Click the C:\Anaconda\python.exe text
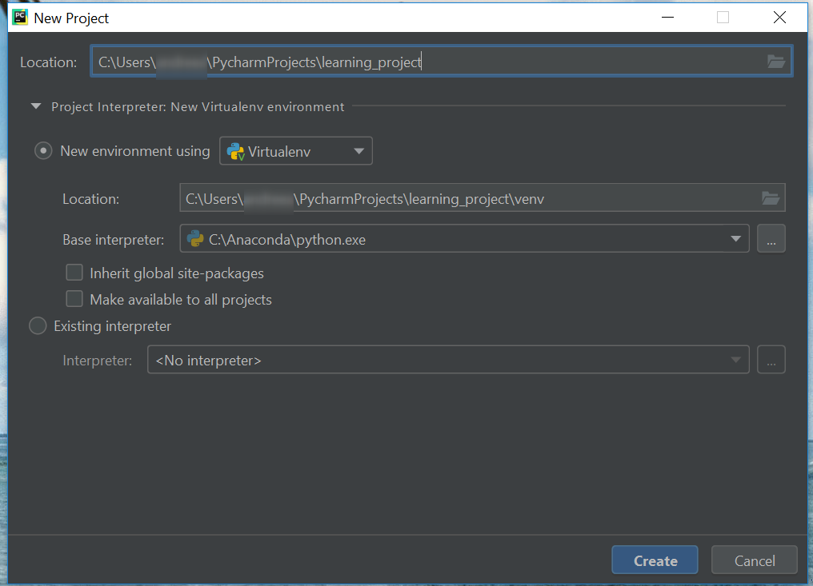Image resolution: width=813 pixels, height=586 pixels. coord(287,239)
